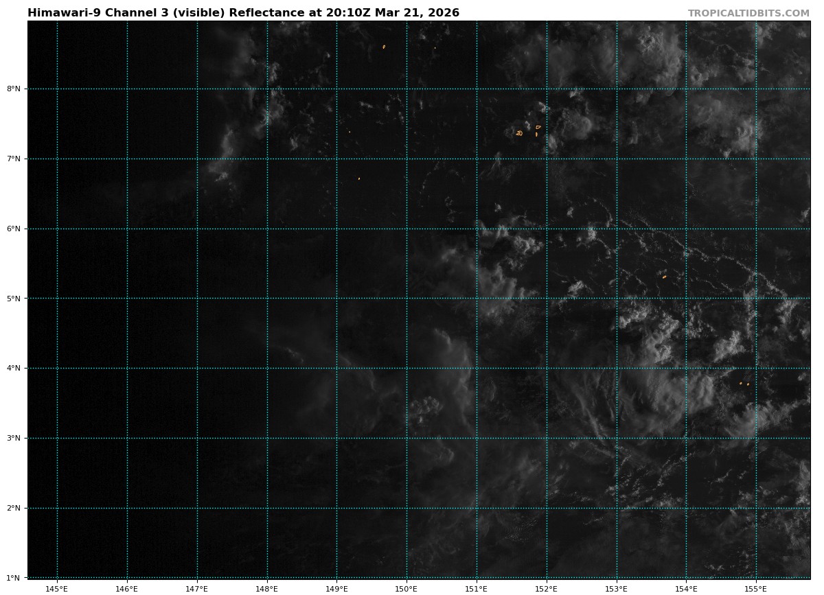Click the 150°E longitude axis label
Screen dimensions: 824x595
(x=407, y=588)
